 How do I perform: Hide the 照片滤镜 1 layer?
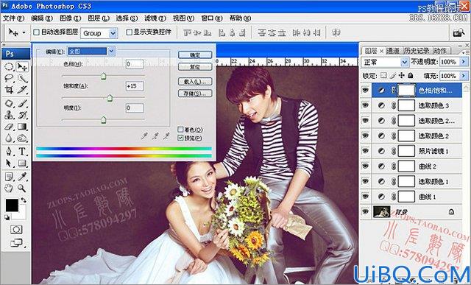(x=365, y=151)
